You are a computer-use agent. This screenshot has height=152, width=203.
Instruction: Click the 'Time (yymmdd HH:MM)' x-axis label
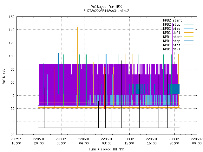coord(106,149)
